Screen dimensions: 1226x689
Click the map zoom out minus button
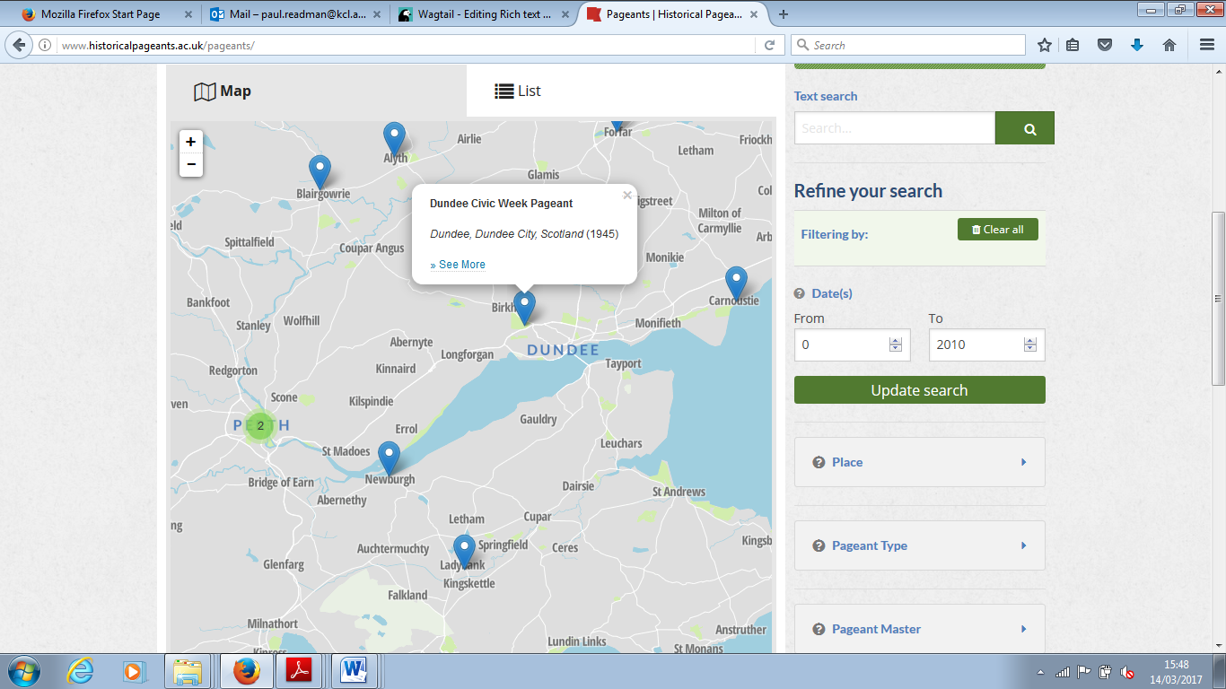click(x=190, y=165)
